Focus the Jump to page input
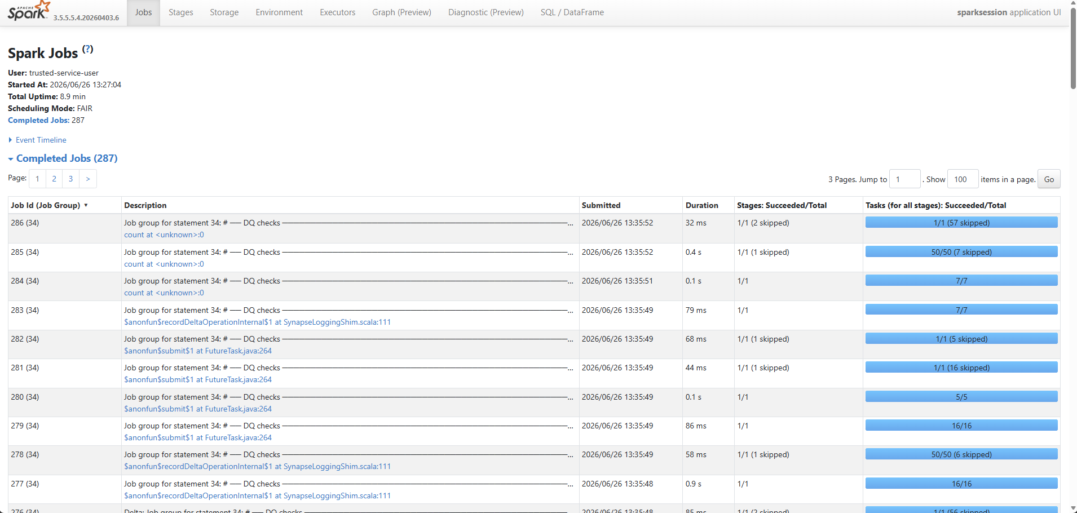1077x513 pixels. (x=905, y=179)
